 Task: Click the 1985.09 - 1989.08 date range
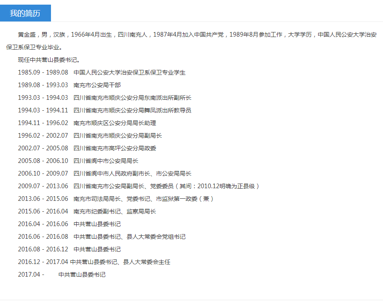click(43, 72)
